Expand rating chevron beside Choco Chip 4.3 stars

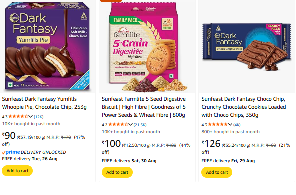pos(230,124)
